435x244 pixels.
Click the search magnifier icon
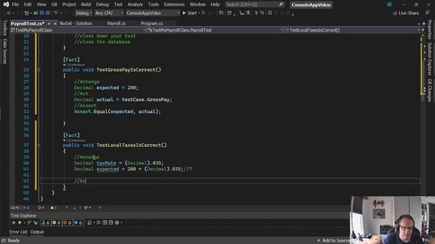click(x=281, y=5)
